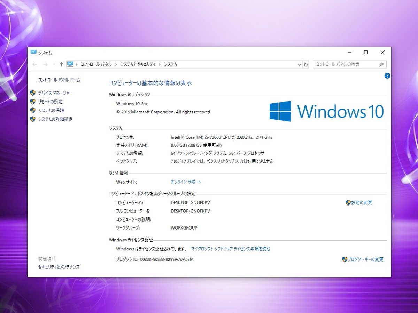Click shield icon beside プロダクト キーの変更
The height and width of the screenshot is (313, 418).
point(345,259)
